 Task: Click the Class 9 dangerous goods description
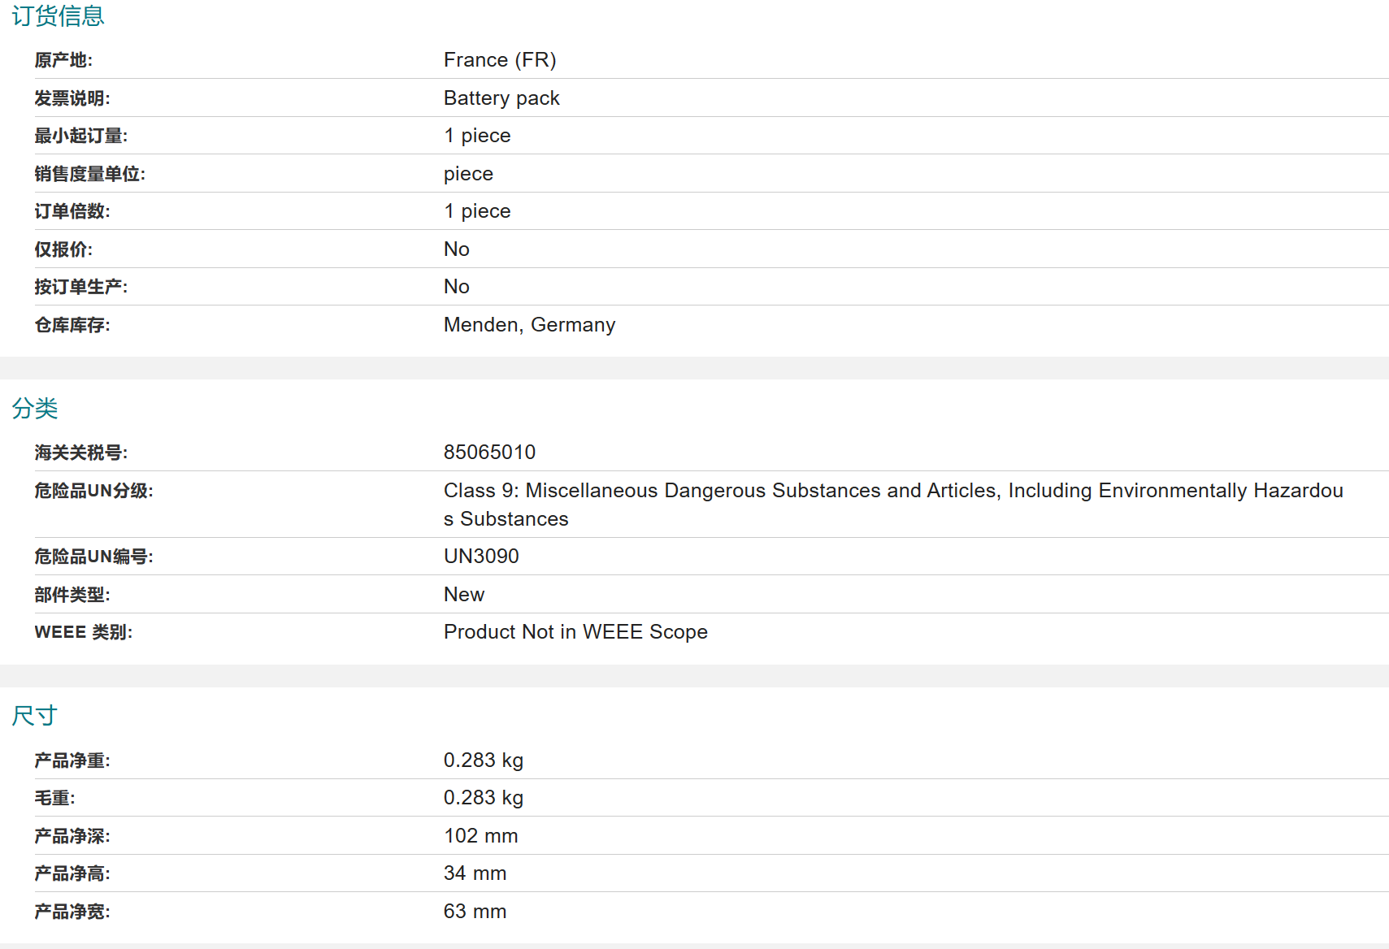[892, 491]
